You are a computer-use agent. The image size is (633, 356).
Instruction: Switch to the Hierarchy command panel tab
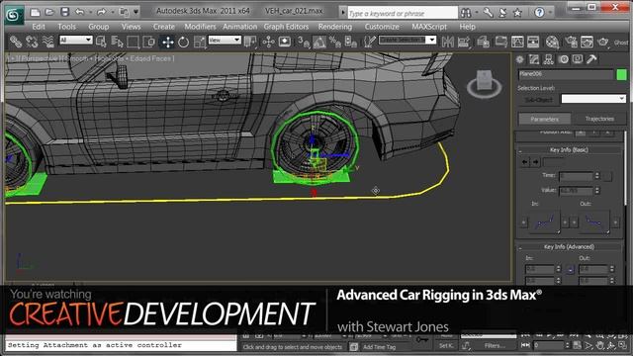[548, 59]
